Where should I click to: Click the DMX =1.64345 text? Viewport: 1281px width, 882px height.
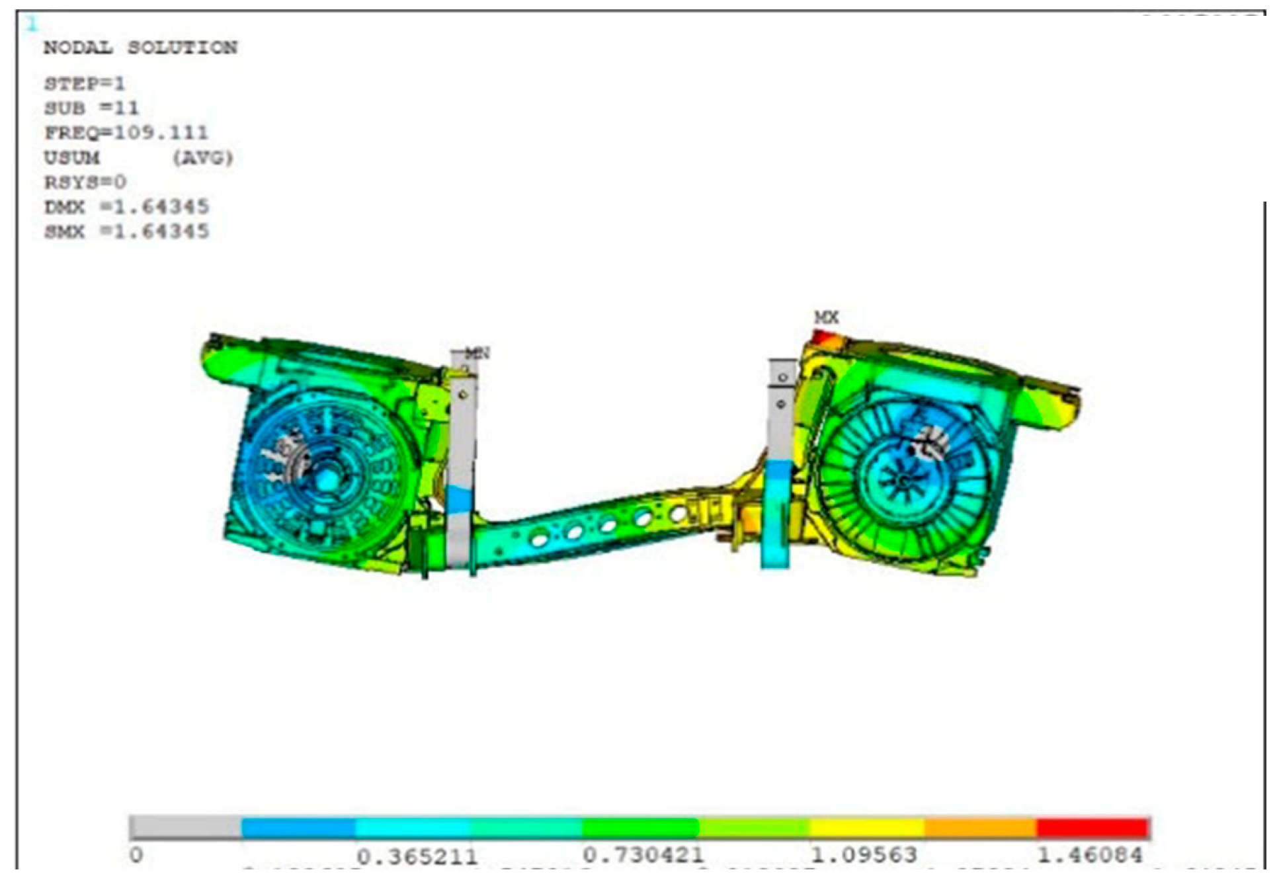tap(126, 207)
